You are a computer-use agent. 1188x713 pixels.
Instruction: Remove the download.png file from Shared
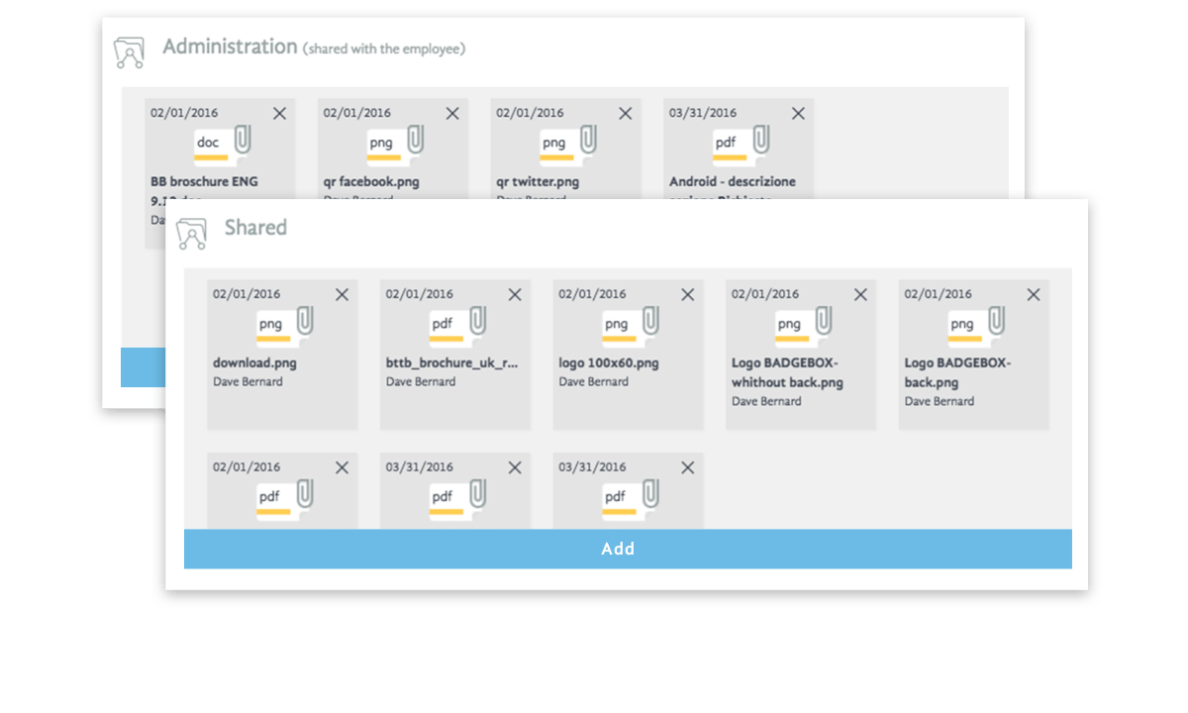pyautogui.click(x=344, y=294)
